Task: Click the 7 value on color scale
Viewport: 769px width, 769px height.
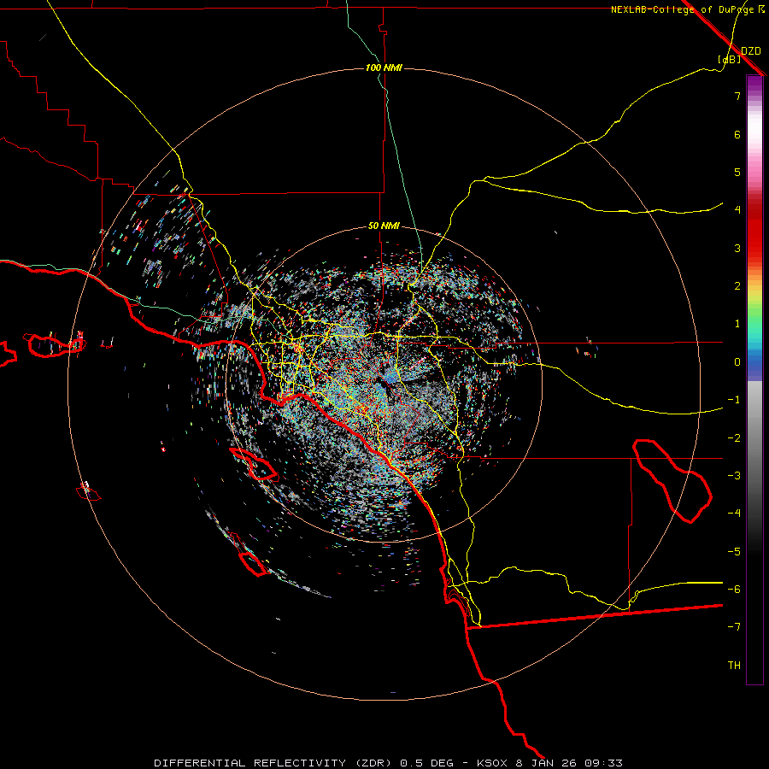Action: coord(737,96)
